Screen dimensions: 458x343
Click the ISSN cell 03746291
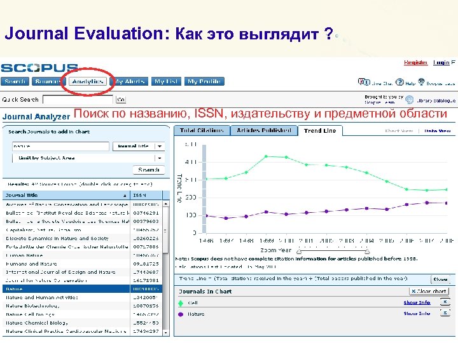point(146,213)
